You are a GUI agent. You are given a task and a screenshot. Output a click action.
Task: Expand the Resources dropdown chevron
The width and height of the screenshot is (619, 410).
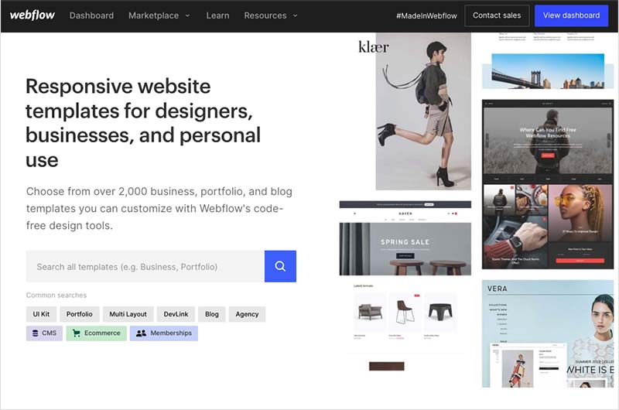(296, 15)
